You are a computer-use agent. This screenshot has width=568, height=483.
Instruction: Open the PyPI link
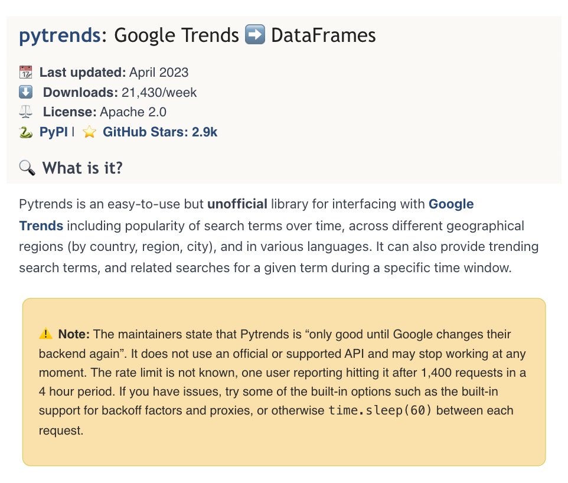click(x=53, y=132)
